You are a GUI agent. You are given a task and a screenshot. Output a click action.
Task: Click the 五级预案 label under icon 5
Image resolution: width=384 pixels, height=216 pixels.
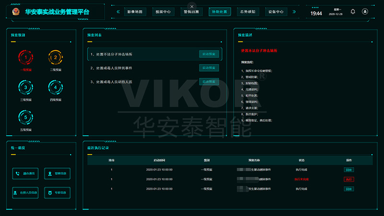click(x=26, y=129)
